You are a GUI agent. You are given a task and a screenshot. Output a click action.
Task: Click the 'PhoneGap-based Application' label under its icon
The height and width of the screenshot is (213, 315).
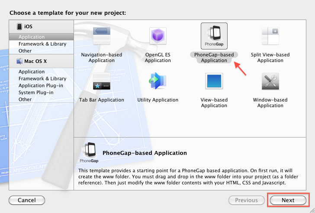click(214, 58)
